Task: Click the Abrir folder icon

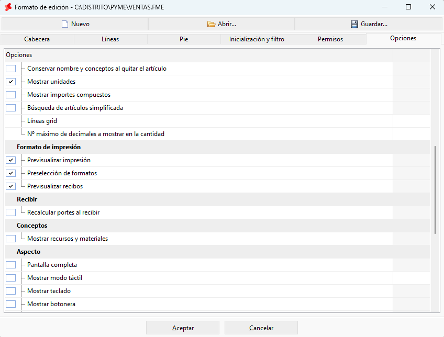Action: (x=211, y=24)
